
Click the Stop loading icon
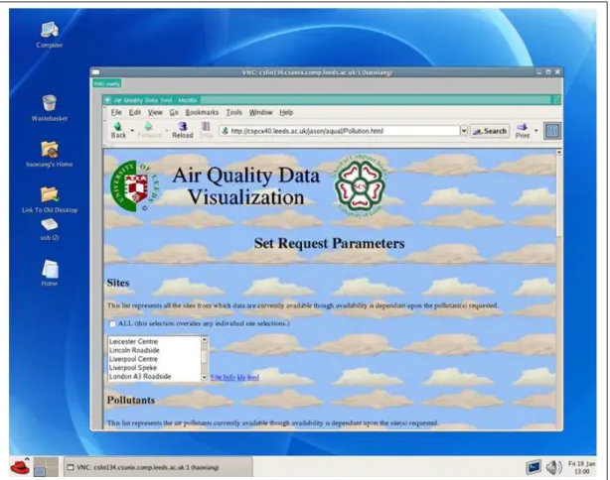click(206, 126)
